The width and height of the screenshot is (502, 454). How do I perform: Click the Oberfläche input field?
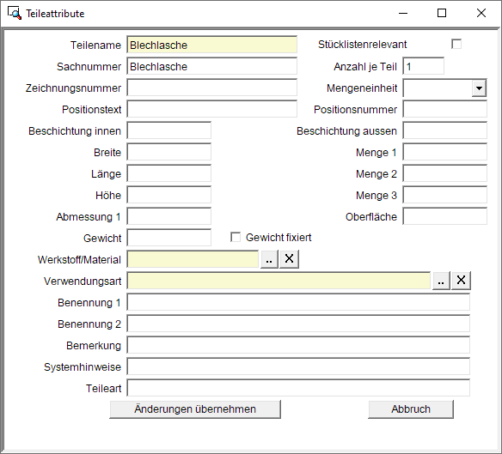tap(444, 216)
